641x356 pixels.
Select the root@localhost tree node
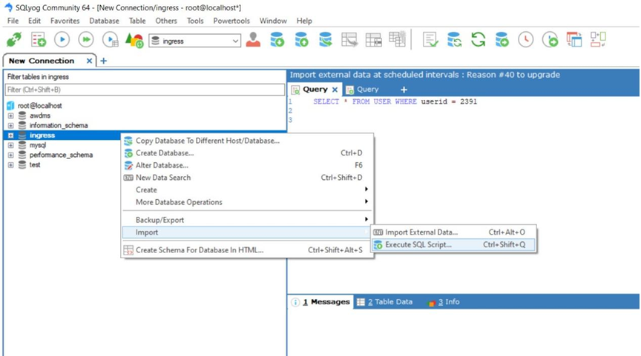39,106
